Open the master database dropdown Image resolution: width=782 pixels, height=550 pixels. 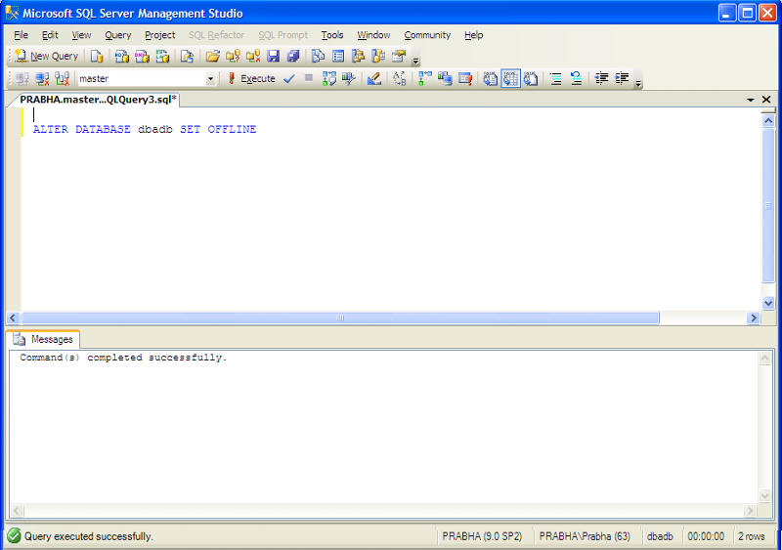tap(210, 79)
